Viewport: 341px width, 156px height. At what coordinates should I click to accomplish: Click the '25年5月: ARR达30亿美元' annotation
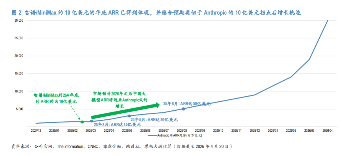coord(154,119)
